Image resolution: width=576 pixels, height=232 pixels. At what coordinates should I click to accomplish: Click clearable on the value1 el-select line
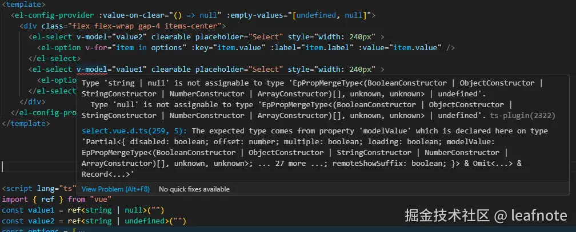tap(171, 70)
